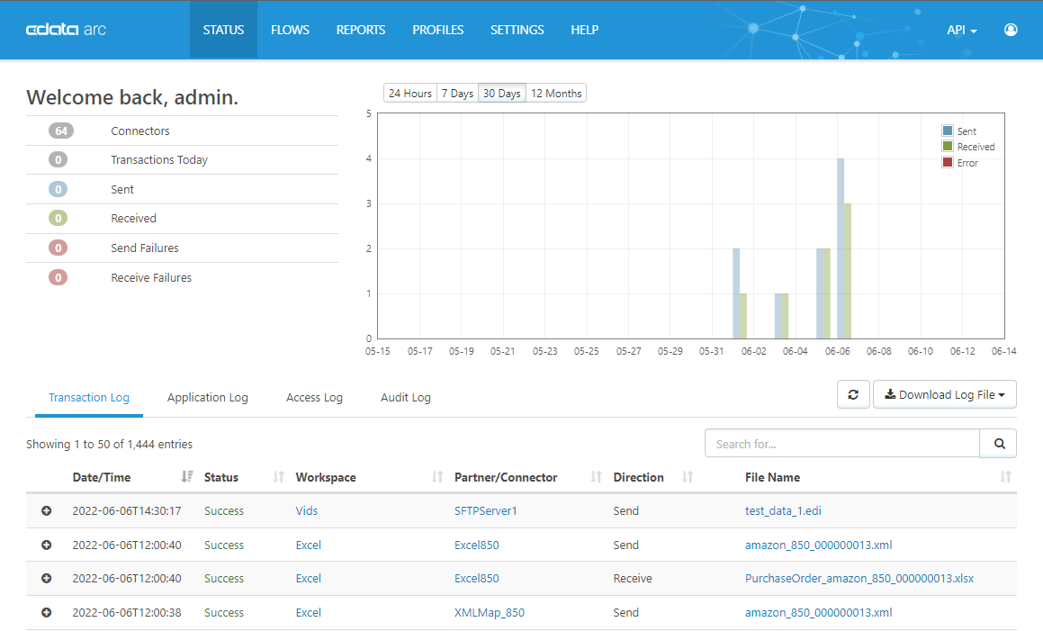Sort by the Status column icon

coord(279,476)
